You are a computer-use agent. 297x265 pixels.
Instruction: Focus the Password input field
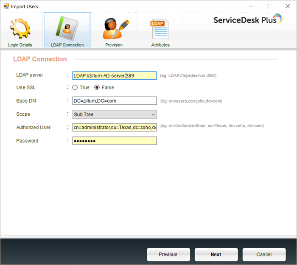point(115,141)
